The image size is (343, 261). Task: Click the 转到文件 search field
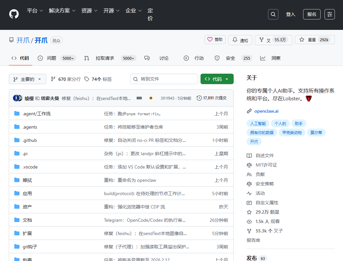tap(164, 79)
